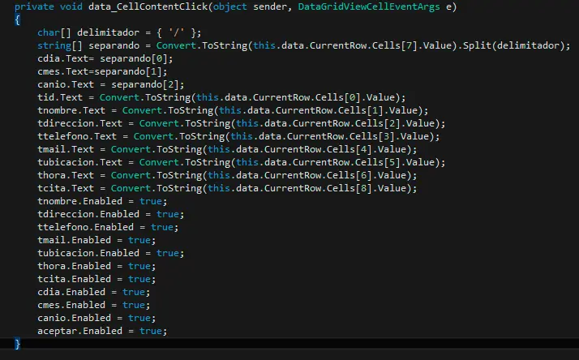Click 'tid.Text' at line start
579x360 pixels.
60,97
